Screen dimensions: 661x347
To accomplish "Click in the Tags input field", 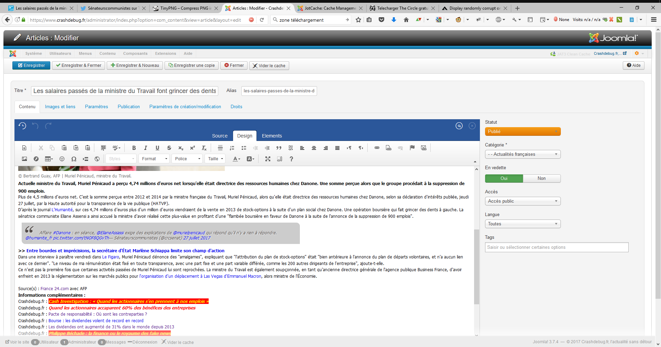I will coord(557,247).
